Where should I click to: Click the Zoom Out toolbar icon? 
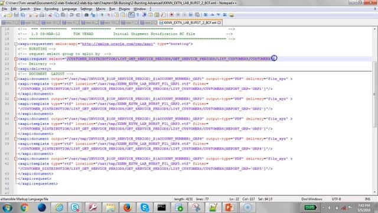coord(109,15)
